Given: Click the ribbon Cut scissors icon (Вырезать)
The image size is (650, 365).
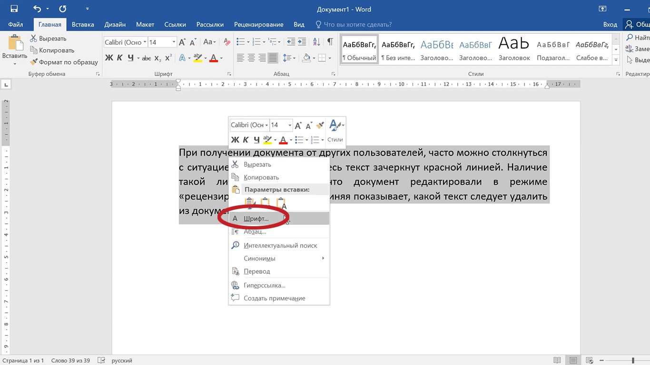Looking at the screenshot, I should coord(34,38).
